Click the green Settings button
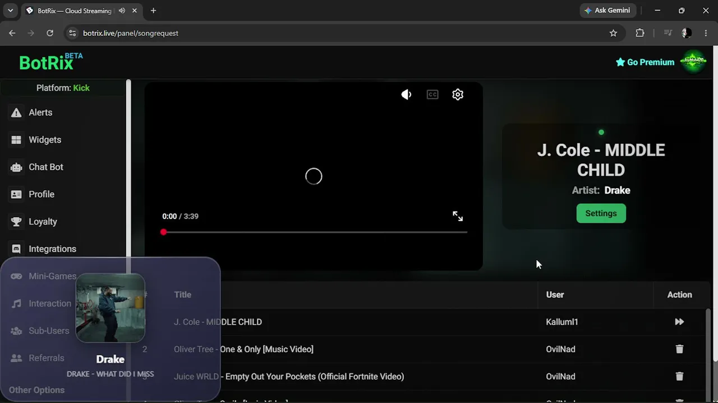This screenshot has width=718, height=403. pyautogui.click(x=601, y=213)
